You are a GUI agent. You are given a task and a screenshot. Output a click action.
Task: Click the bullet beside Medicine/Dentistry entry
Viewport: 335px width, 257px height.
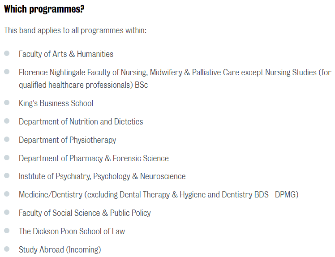tap(7, 194)
